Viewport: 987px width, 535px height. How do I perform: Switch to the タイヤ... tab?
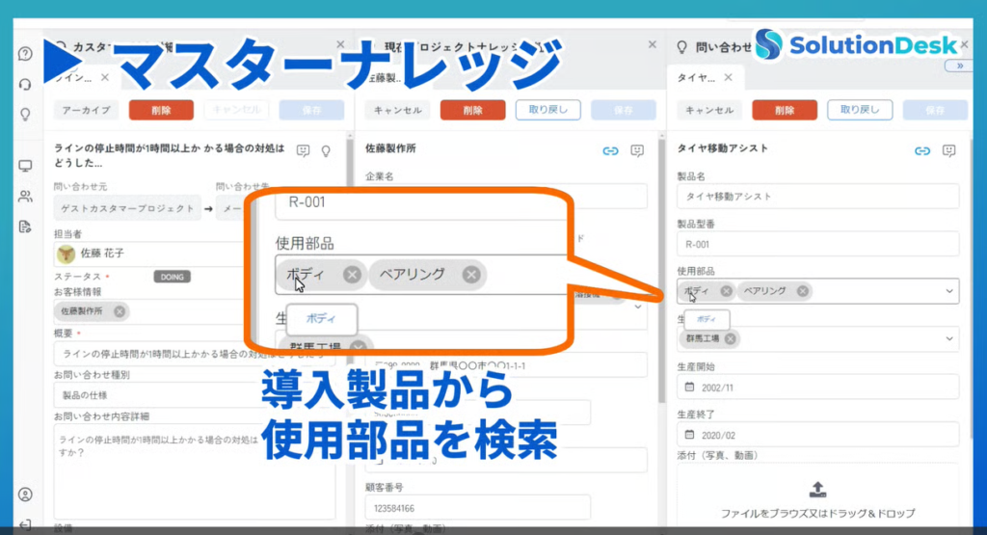(695, 78)
